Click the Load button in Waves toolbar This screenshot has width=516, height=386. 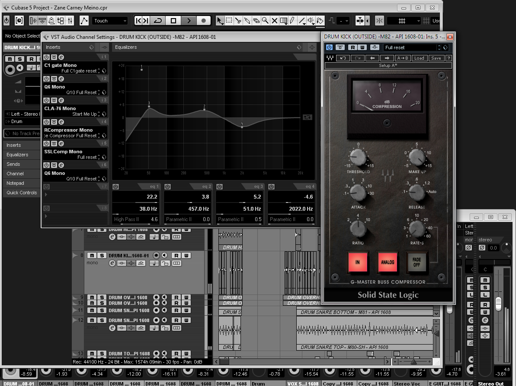pos(419,58)
